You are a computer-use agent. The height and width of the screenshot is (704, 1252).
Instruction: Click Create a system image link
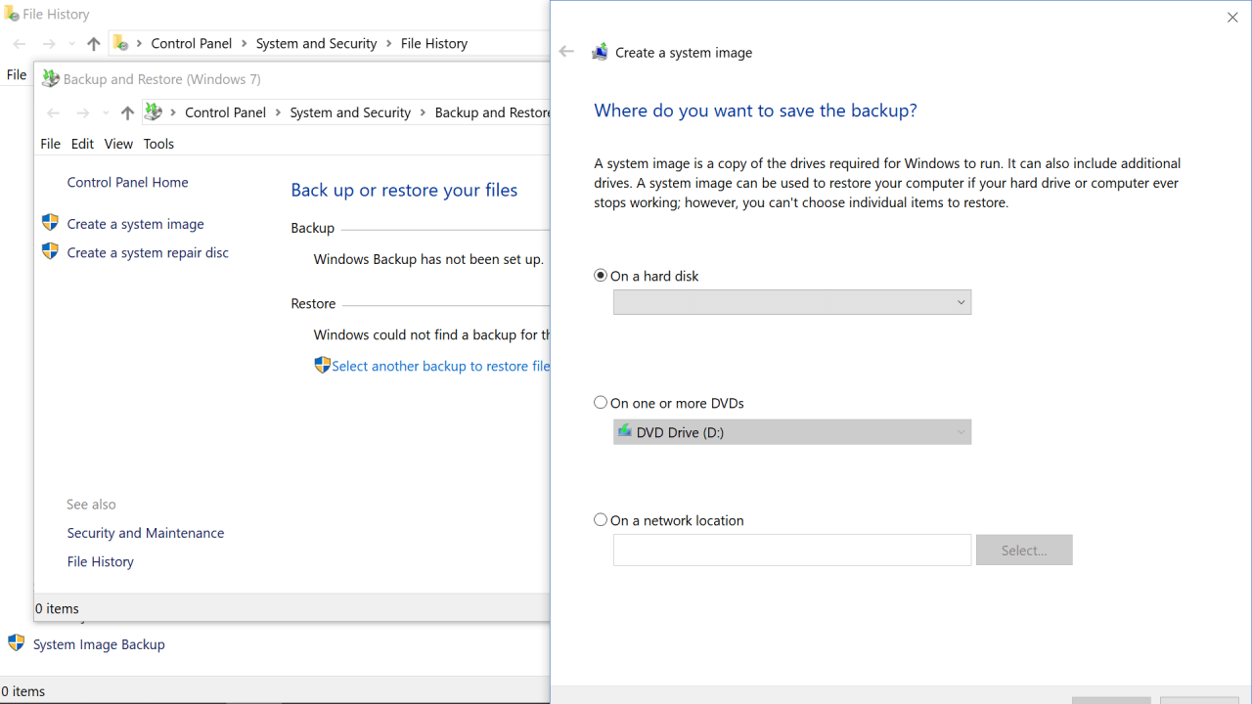pos(136,224)
